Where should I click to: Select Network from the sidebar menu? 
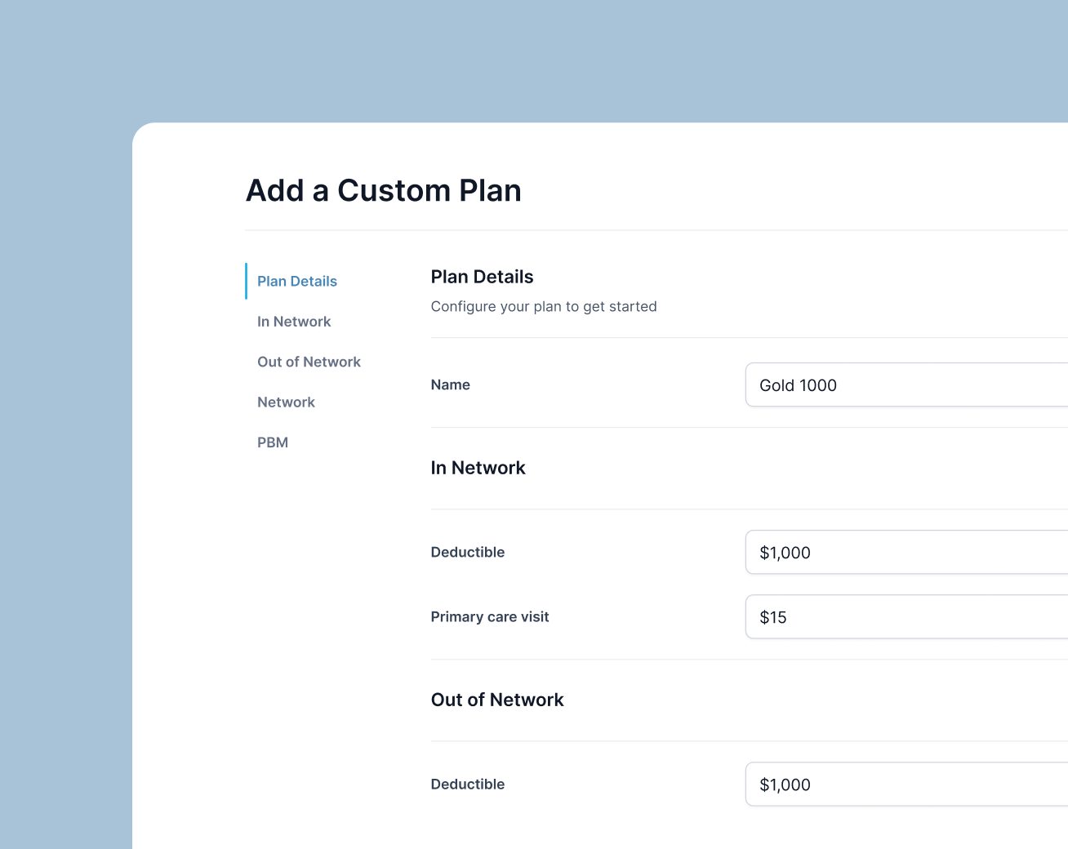tap(286, 402)
